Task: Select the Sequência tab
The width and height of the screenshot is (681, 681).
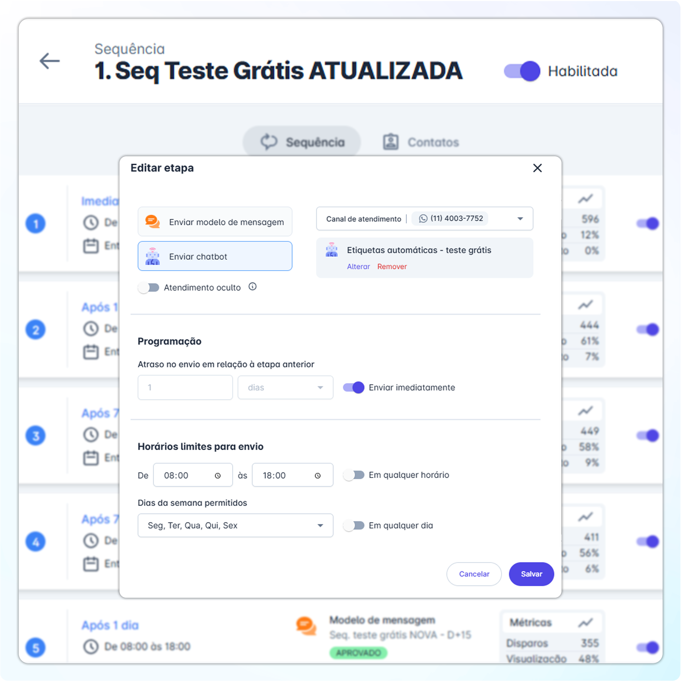Action: [302, 142]
